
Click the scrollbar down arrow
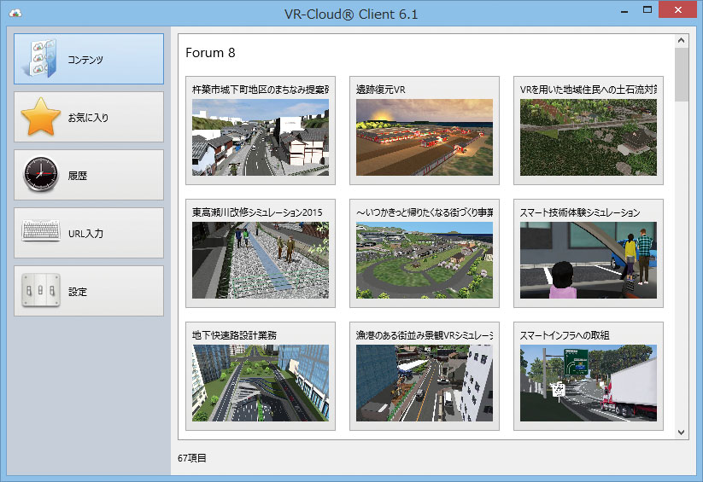681,433
